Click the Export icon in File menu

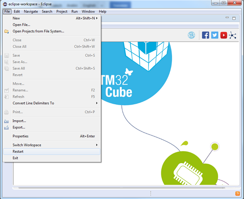click(6, 127)
